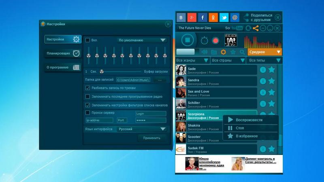
Task: Choose Воспроизвести in the context menu
Action: [251, 120]
